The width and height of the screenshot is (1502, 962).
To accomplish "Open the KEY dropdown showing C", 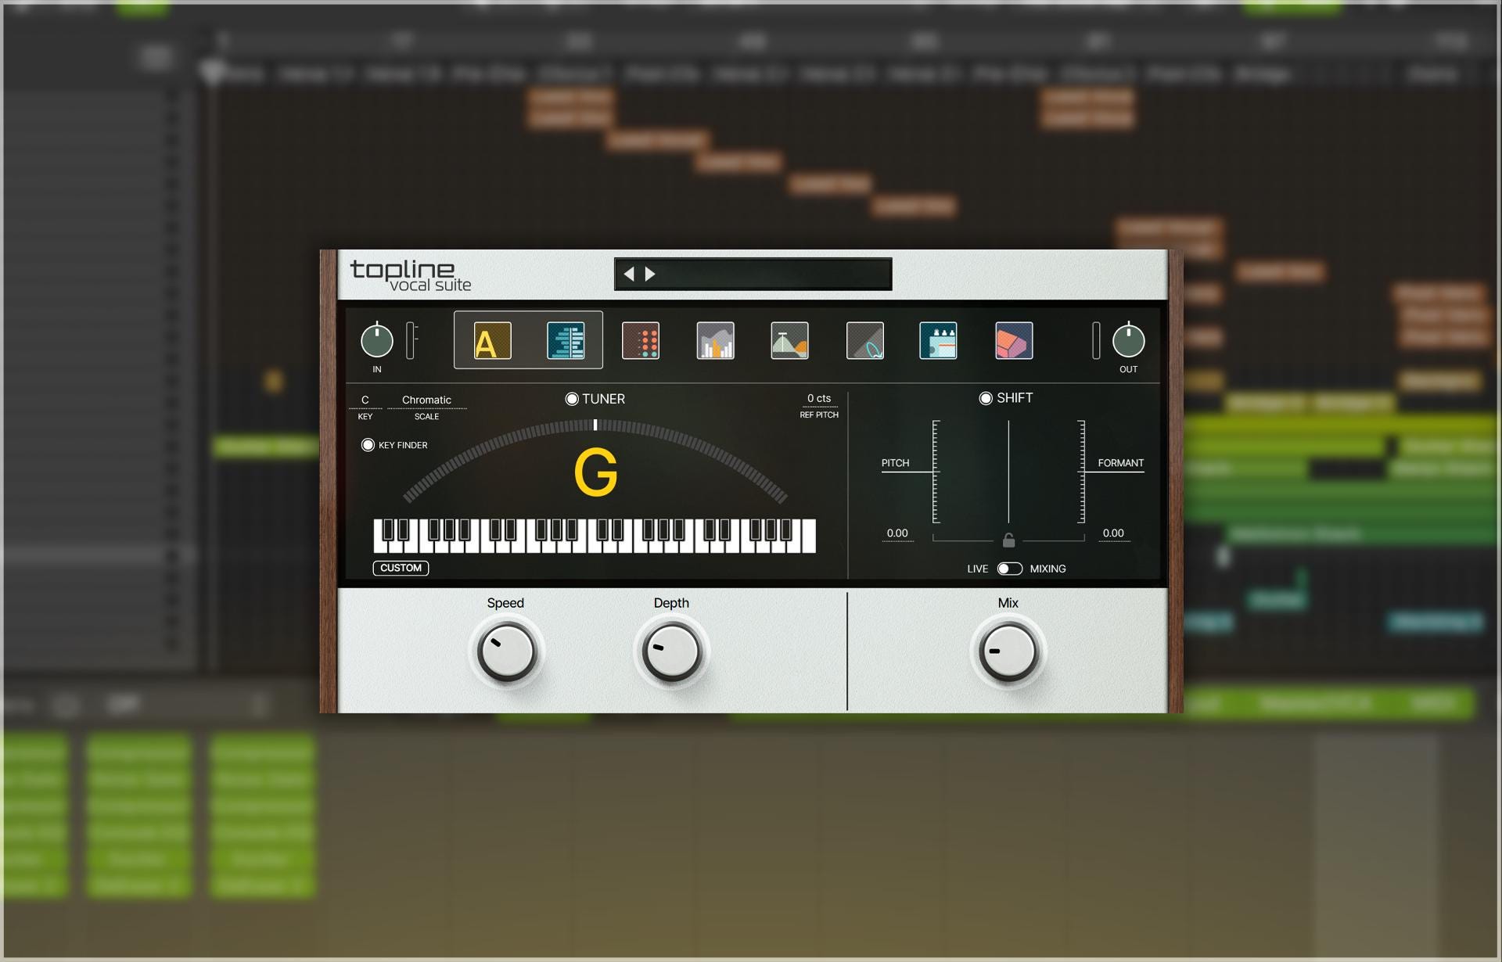I will (365, 400).
